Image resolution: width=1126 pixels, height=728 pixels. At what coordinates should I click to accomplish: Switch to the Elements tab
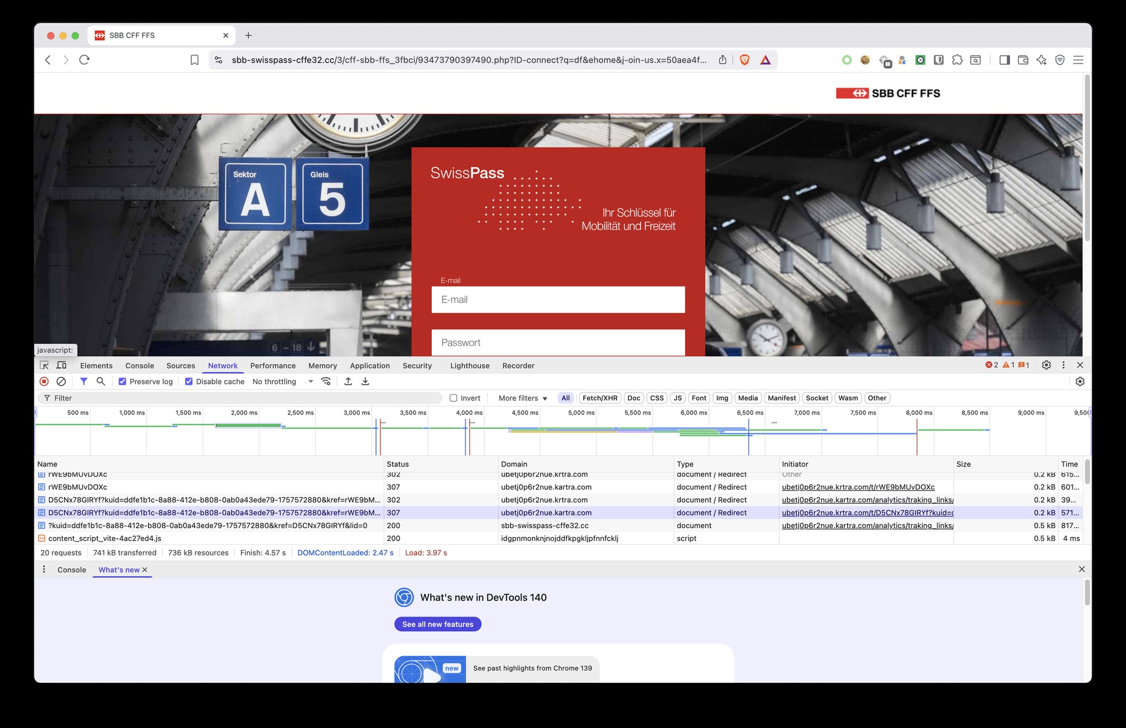(x=96, y=365)
